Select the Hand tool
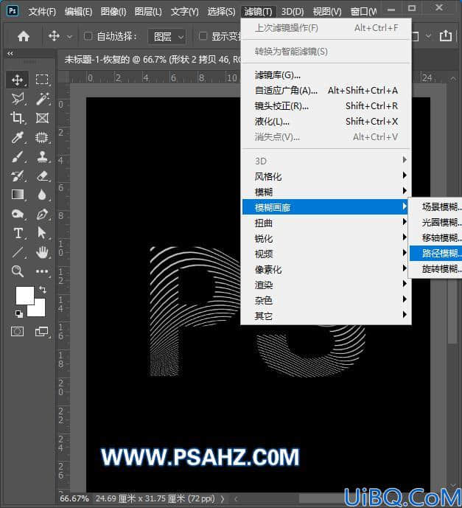This screenshot has height=508, width=462. [42, 252]
